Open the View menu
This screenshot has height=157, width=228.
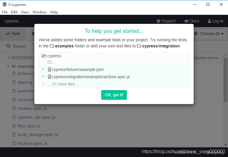[x=25, y=12]
